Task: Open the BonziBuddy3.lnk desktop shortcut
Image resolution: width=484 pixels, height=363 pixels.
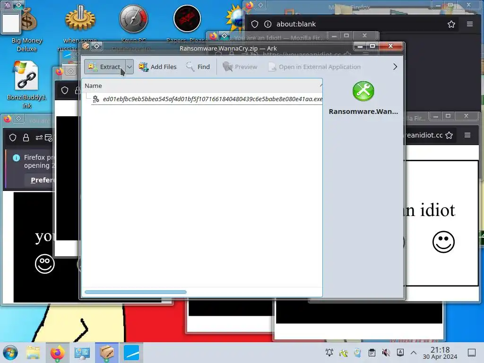Action: [x=26, y=85]
